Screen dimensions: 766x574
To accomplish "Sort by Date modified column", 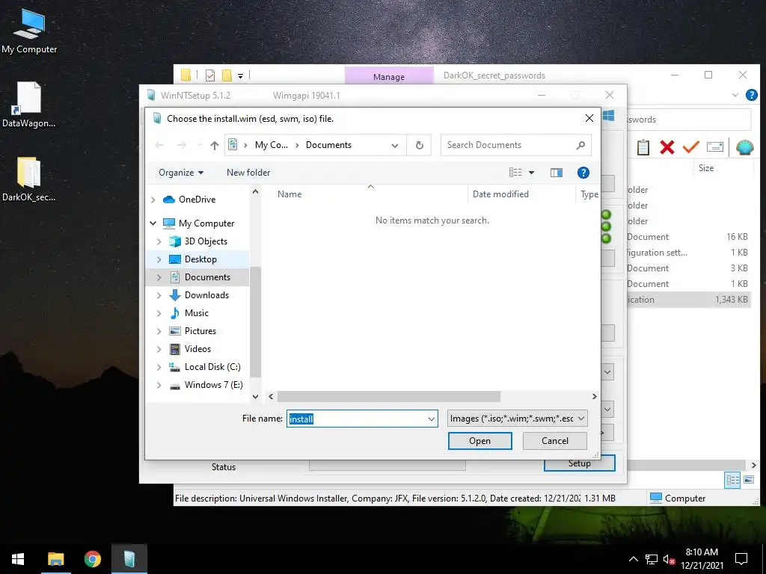I will point(500,194).
